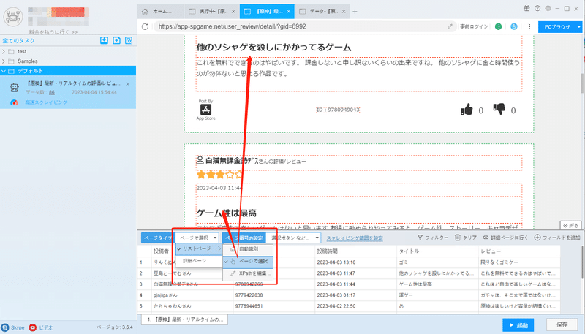Choose XPathを編集 in the submenu
This screenshot has height=334, width=585.
[248, 273]
